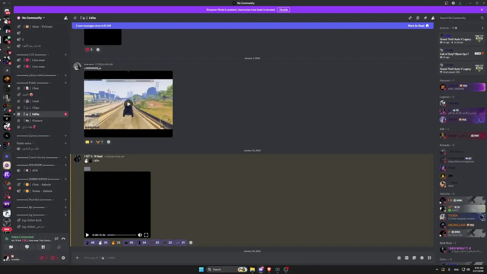Toggle the fire reaction with count 28
This screenshot has width=487, height=274.
[116, 242]
